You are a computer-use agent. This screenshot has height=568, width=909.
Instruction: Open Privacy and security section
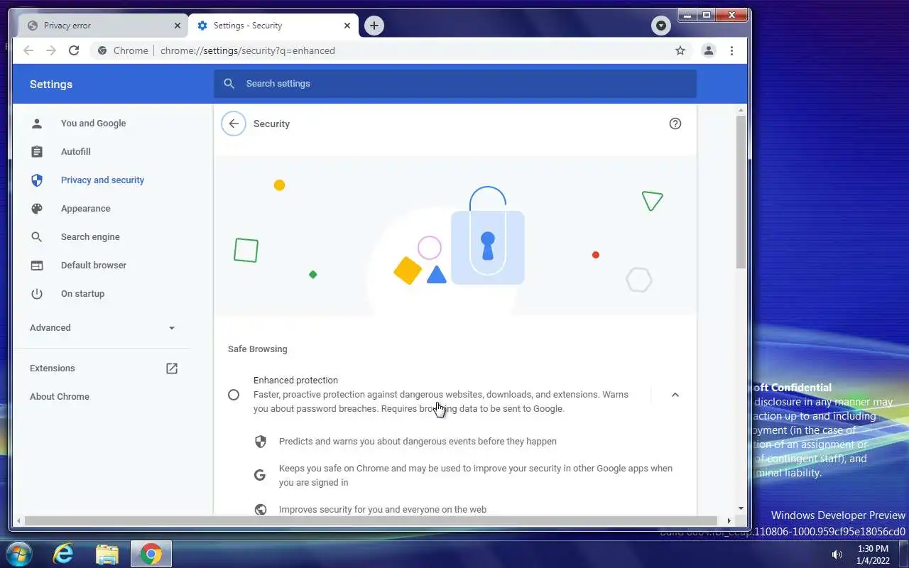pyautogui.click(x=102, y=180)
